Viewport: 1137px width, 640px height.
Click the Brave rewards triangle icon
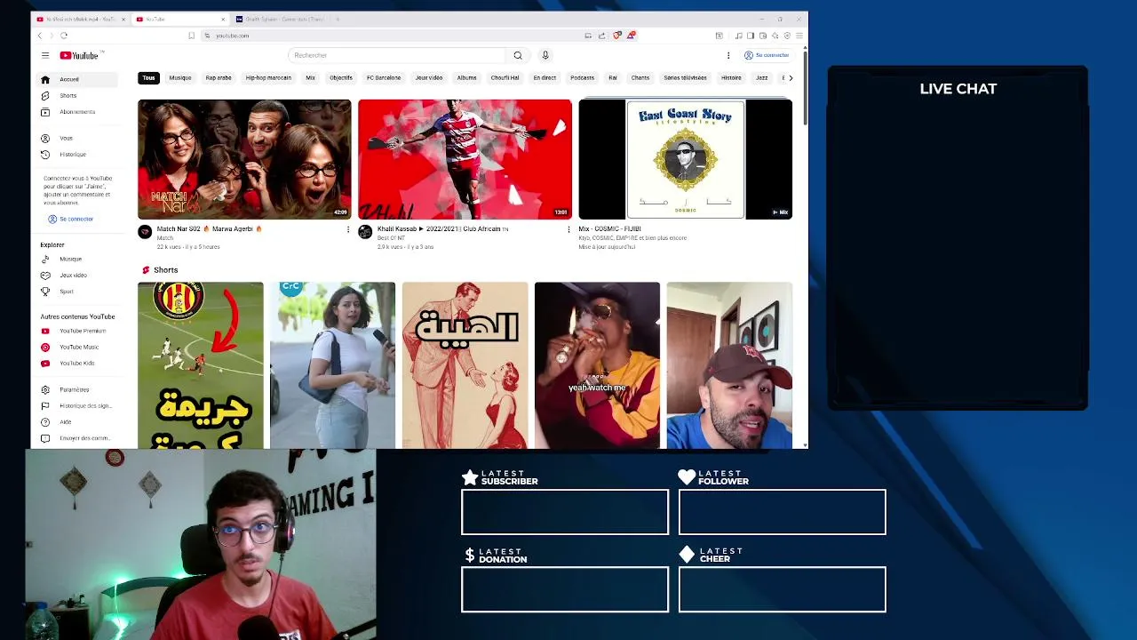(631, 36)
